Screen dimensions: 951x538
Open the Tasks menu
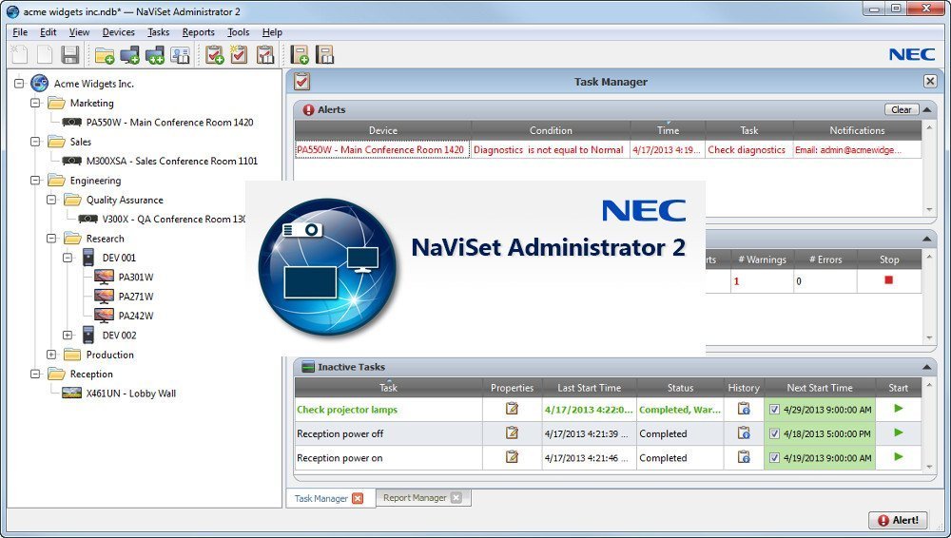(158, 32)
